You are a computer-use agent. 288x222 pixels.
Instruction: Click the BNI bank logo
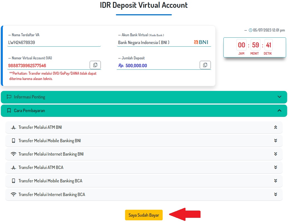point(201,42)
